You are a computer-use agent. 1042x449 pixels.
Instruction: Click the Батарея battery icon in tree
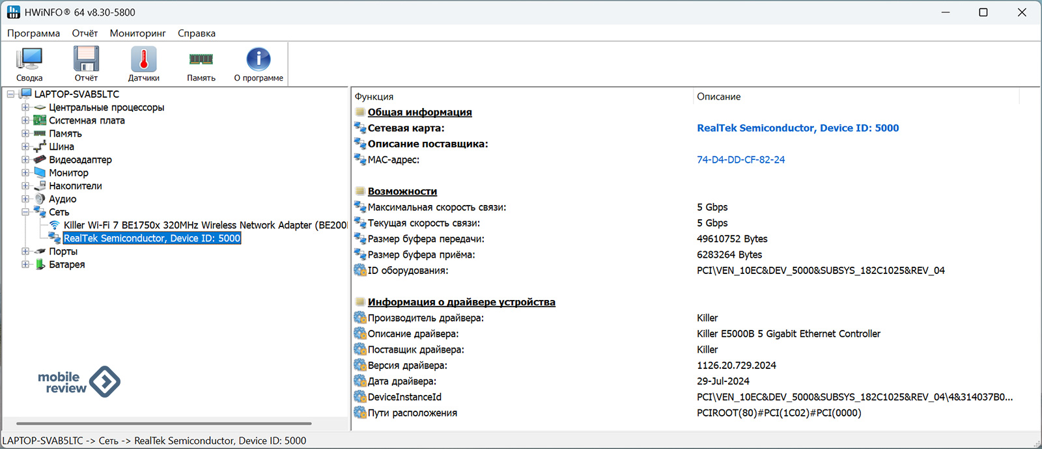(40, 265)
